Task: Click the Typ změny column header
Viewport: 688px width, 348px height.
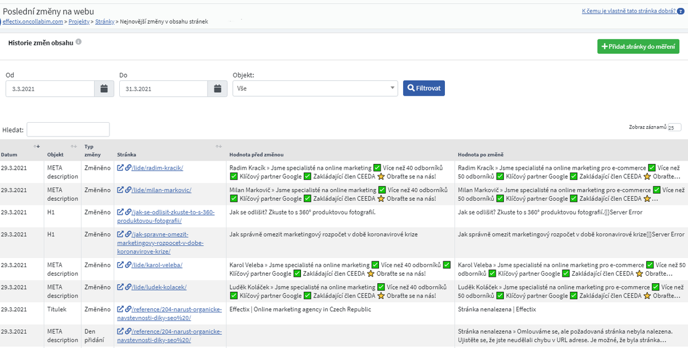Action: pyautogui.click(x=93, y=150)
